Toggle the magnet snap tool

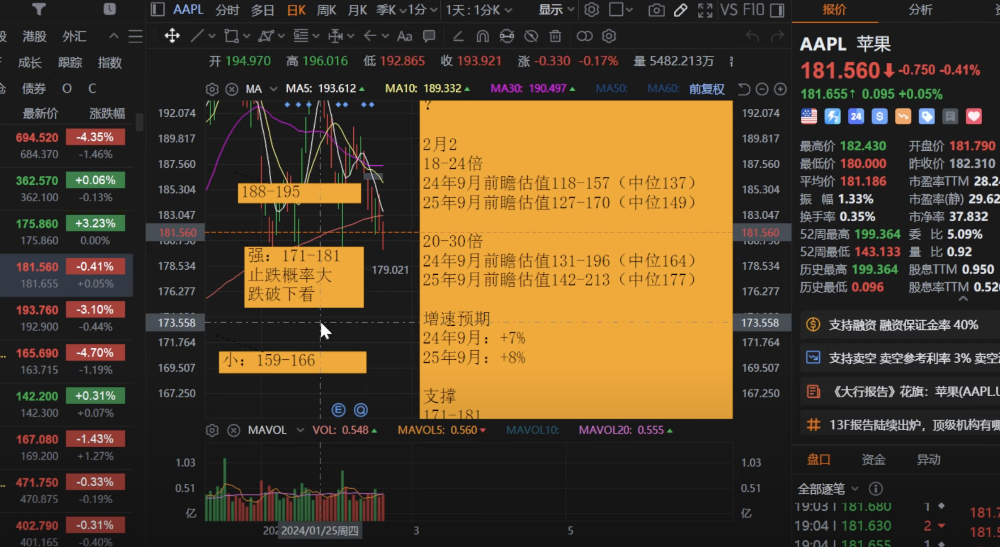pos(482,36)
